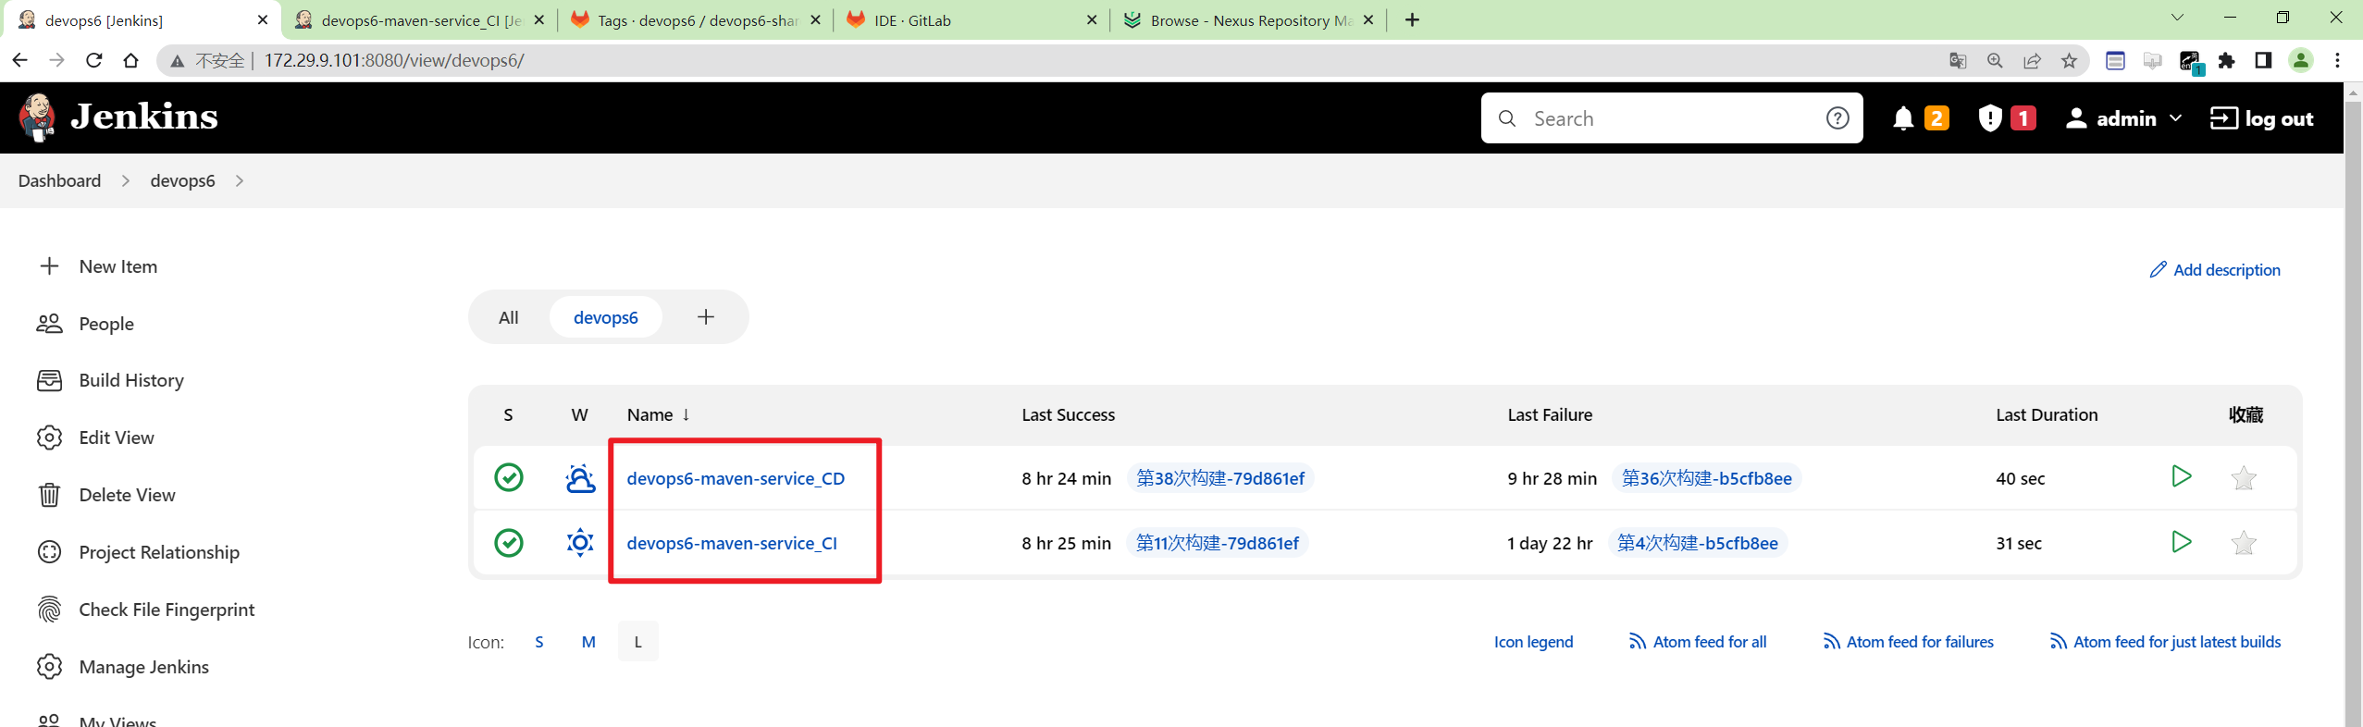Click the cloudy weather icon for the CD job
2363x727 pixels.
click(580, 478)
